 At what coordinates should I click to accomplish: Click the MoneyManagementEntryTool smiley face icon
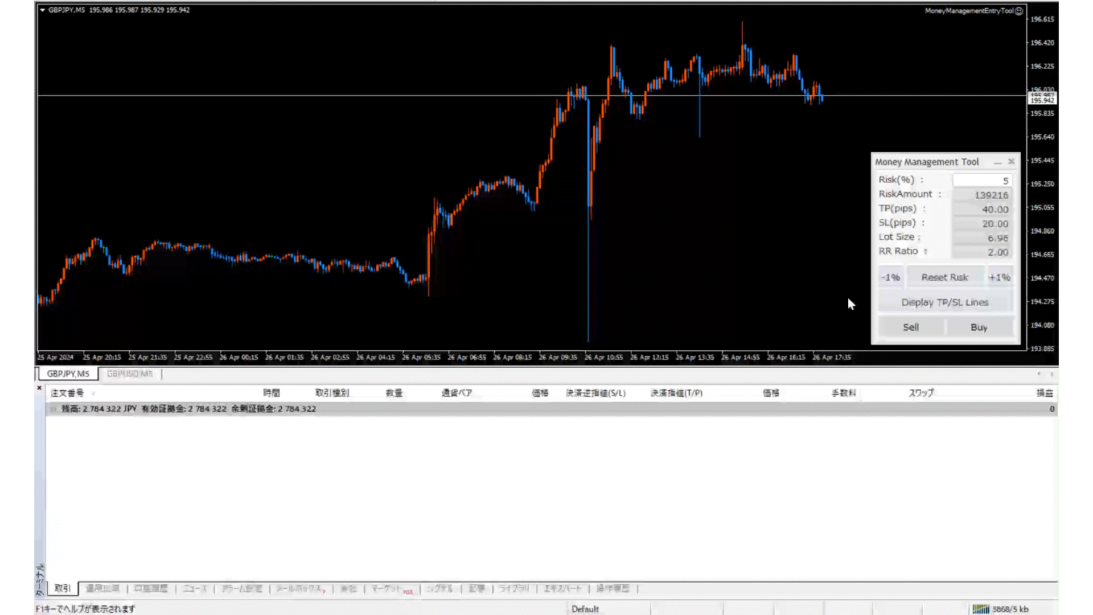click(1019, 11)
